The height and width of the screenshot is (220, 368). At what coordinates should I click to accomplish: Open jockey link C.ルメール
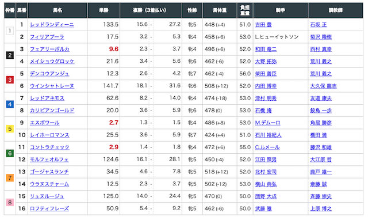(x=267, y=147)
